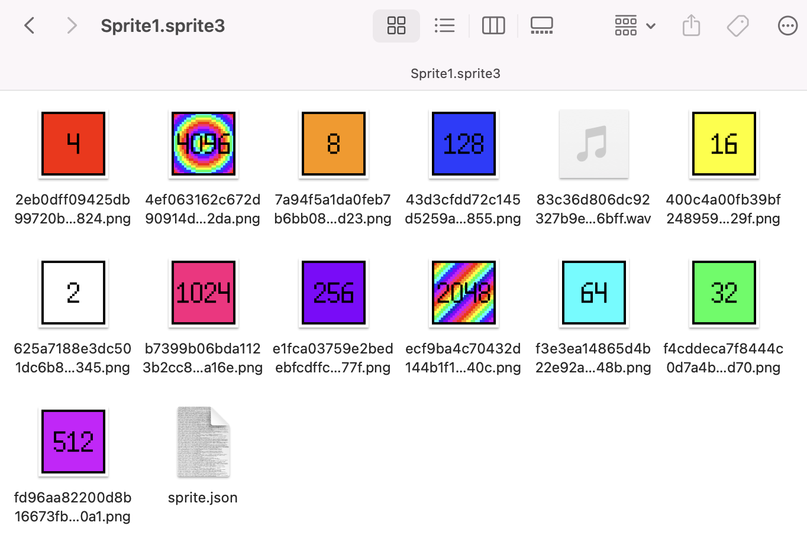Switch to icon grid view
This screenshot has height=558, width=807.
click(x=396, y=25)
